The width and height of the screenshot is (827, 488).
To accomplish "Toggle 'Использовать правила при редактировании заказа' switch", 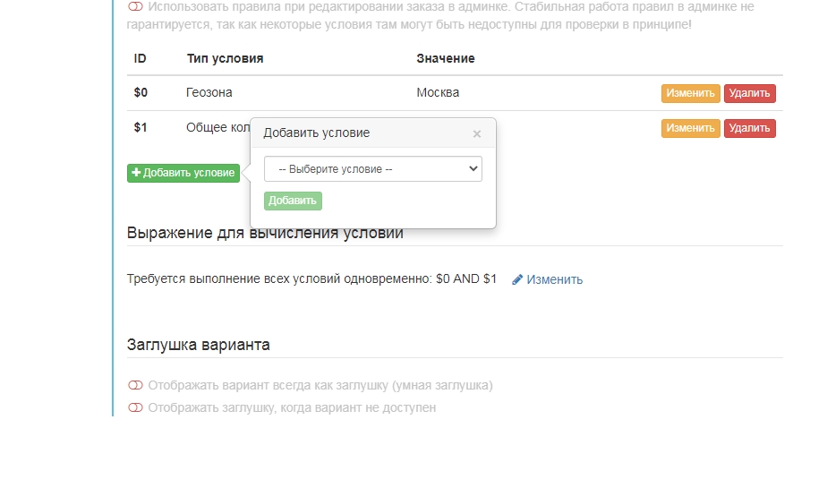I will [x=135, y=7].
